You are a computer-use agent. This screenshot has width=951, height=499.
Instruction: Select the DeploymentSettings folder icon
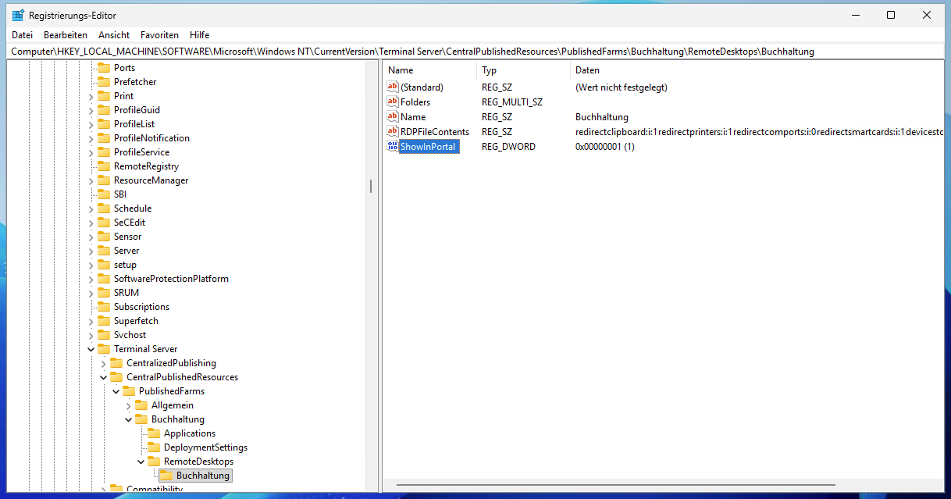153,447
